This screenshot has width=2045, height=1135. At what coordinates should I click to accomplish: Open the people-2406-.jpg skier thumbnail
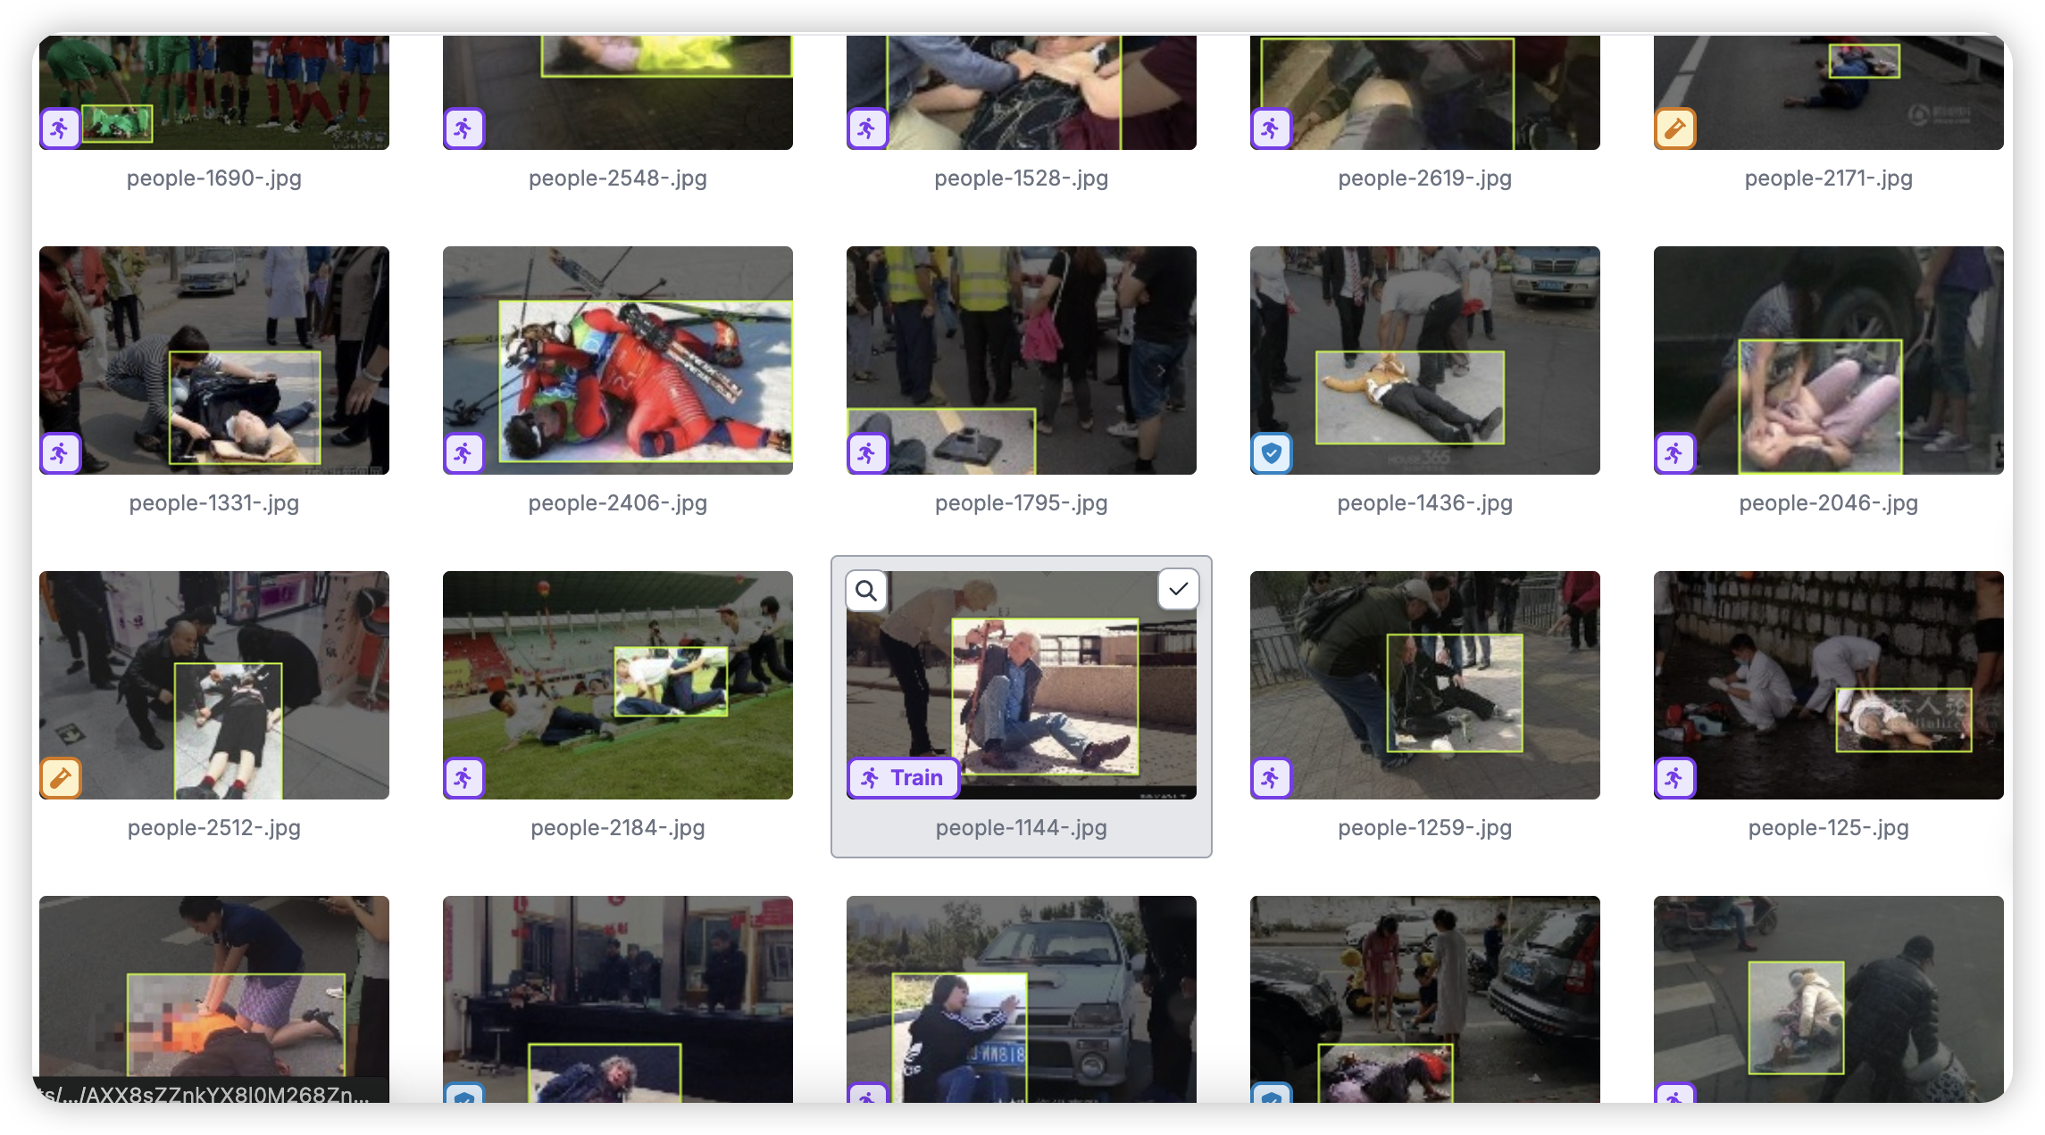click(618, 360)
